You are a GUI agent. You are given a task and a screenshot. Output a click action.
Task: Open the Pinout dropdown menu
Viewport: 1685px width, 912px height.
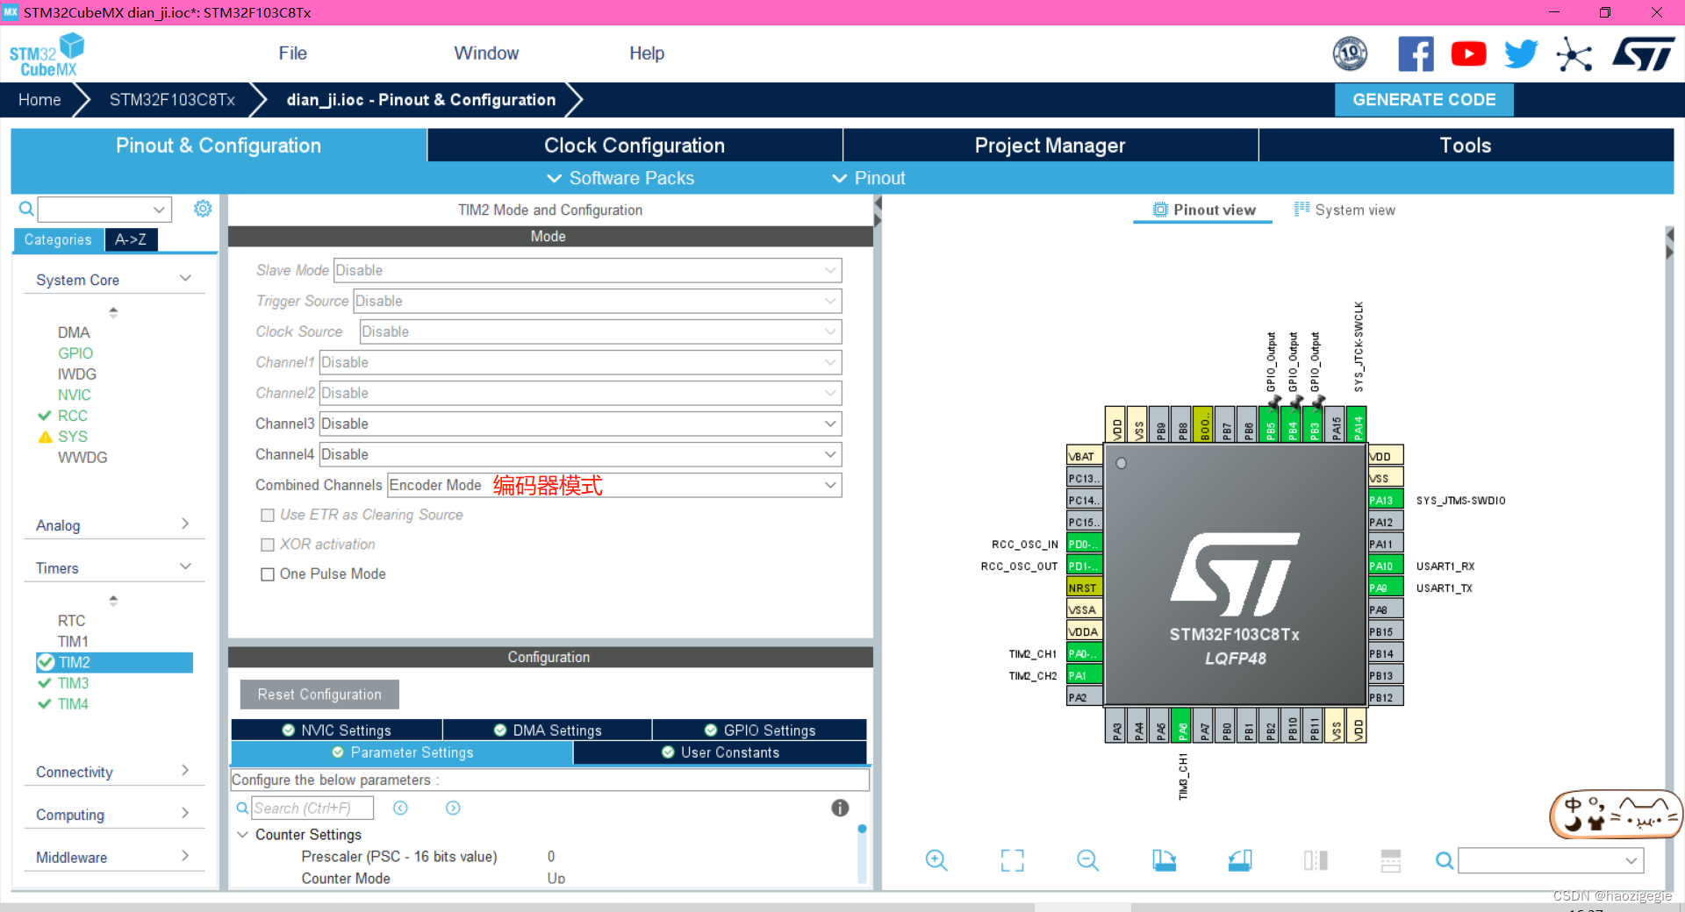[x=869, y=178]
